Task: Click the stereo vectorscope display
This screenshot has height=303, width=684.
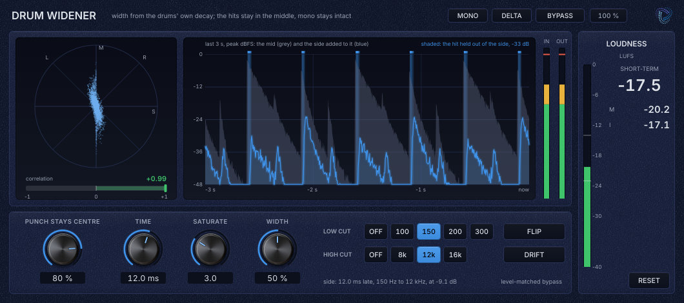Action: (96, 106)
